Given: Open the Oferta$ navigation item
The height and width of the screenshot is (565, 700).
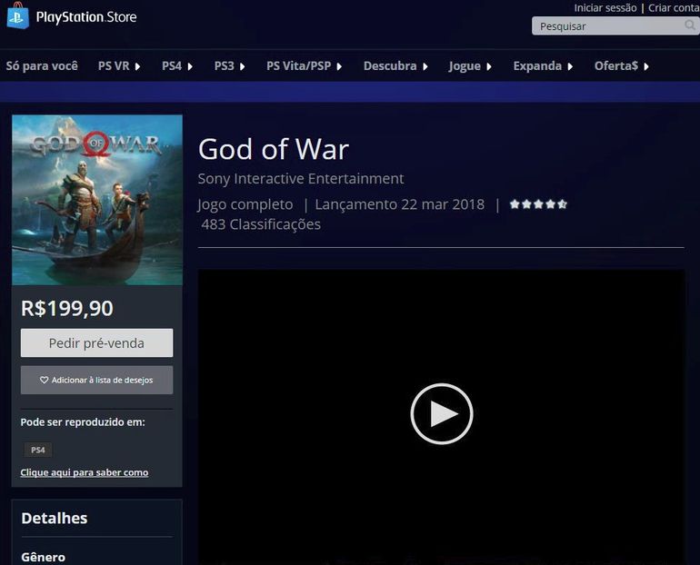Looking at the screenshot, I should pyautogui.click(x=616, y=66).
